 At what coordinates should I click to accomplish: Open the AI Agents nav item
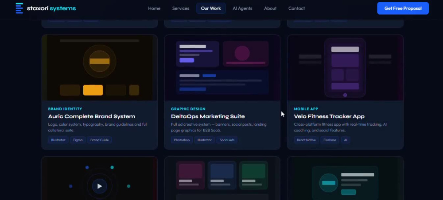(x=242, y=8)
